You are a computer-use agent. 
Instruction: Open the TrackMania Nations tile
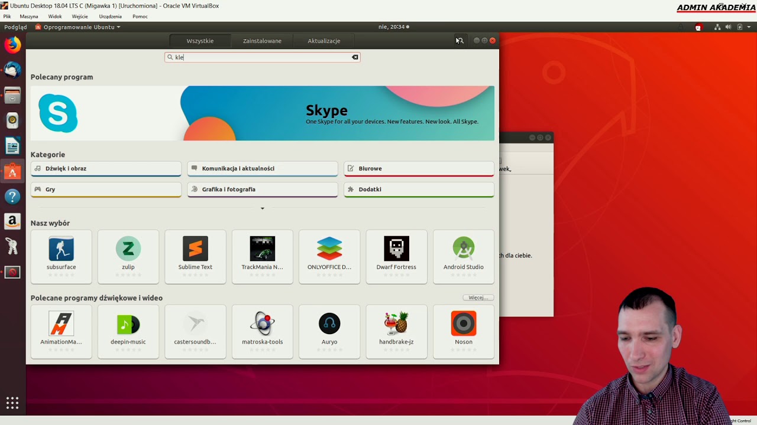pos(263,257)
